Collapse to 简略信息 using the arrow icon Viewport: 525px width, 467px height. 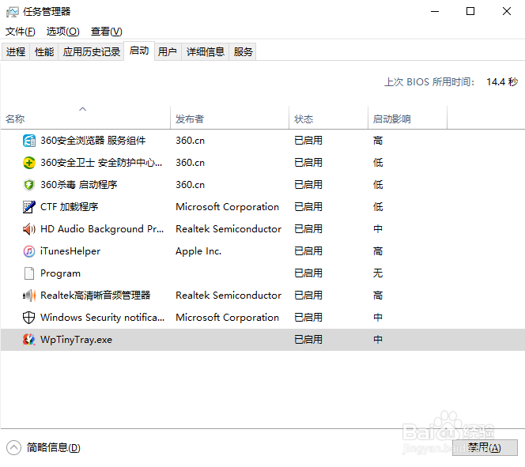pyautogui.click(x=13, y=447)
